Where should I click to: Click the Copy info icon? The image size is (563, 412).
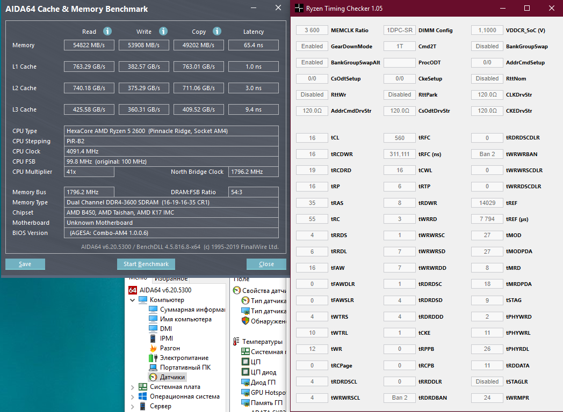point(217,31)
